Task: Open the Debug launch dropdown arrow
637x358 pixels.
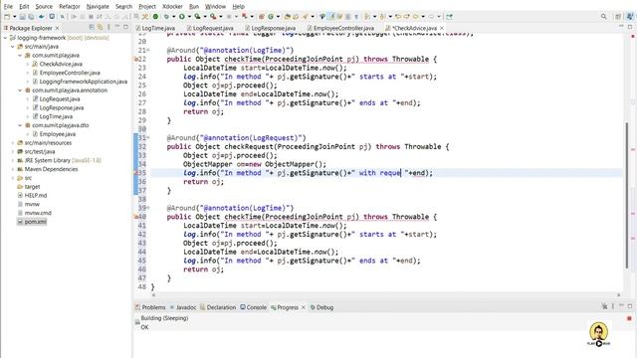Action: tap(174, 17)
